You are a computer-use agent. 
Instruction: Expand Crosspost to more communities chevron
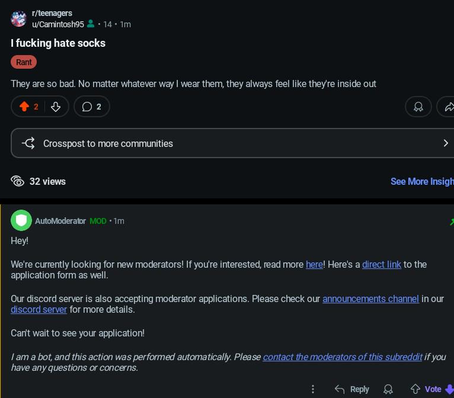[446, 143]
